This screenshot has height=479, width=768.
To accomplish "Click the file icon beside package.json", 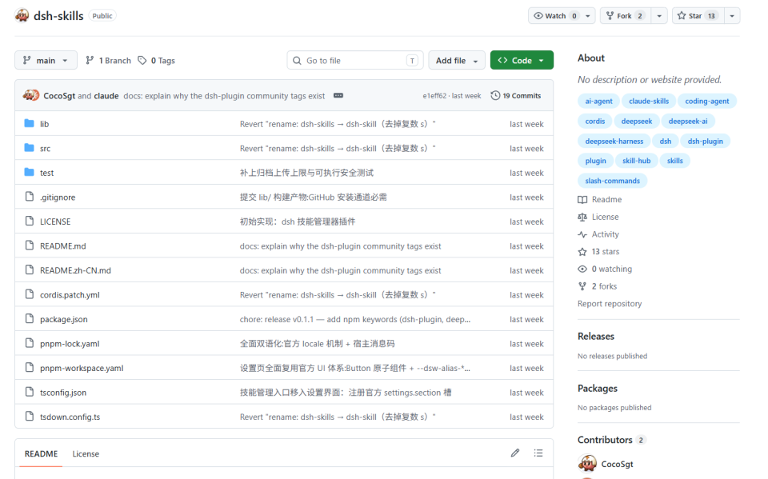I will pyautogui.click(x=30, y=319).
